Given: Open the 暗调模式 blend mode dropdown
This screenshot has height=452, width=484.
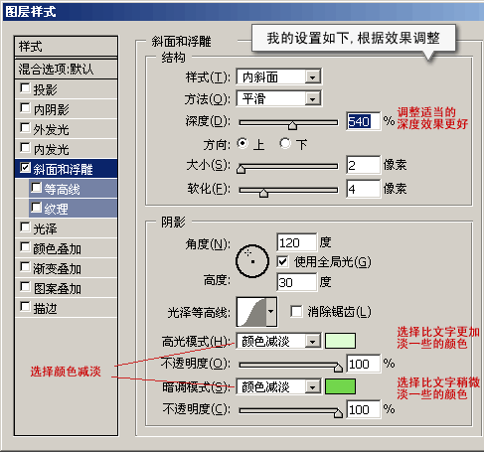Looking at the screenshot, I should click(x=312, y=386).
